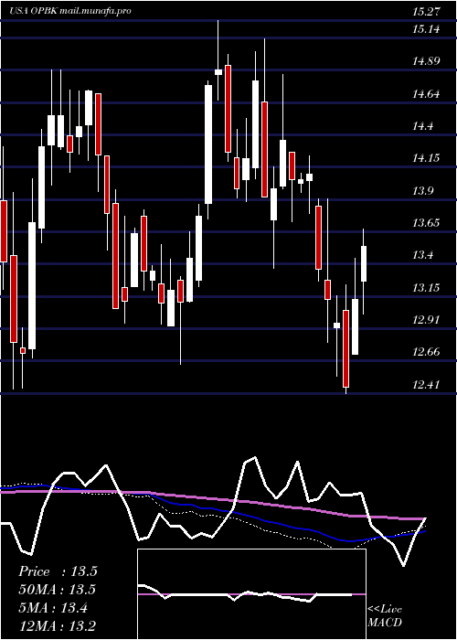Viewport: 457px width, 640px height.
Task: Select the 14.64 price axis label
Action: tap(426, 94)
